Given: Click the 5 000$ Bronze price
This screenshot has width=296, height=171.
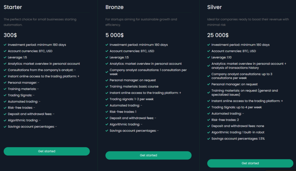Looking at the screenshot, I should coord(114,35).
